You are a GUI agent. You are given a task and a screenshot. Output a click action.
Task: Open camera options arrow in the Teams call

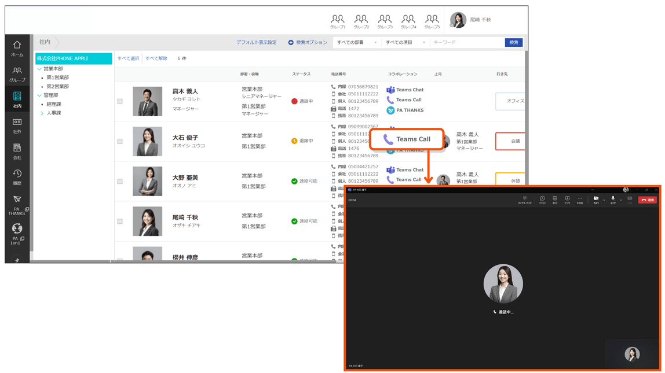604,200
